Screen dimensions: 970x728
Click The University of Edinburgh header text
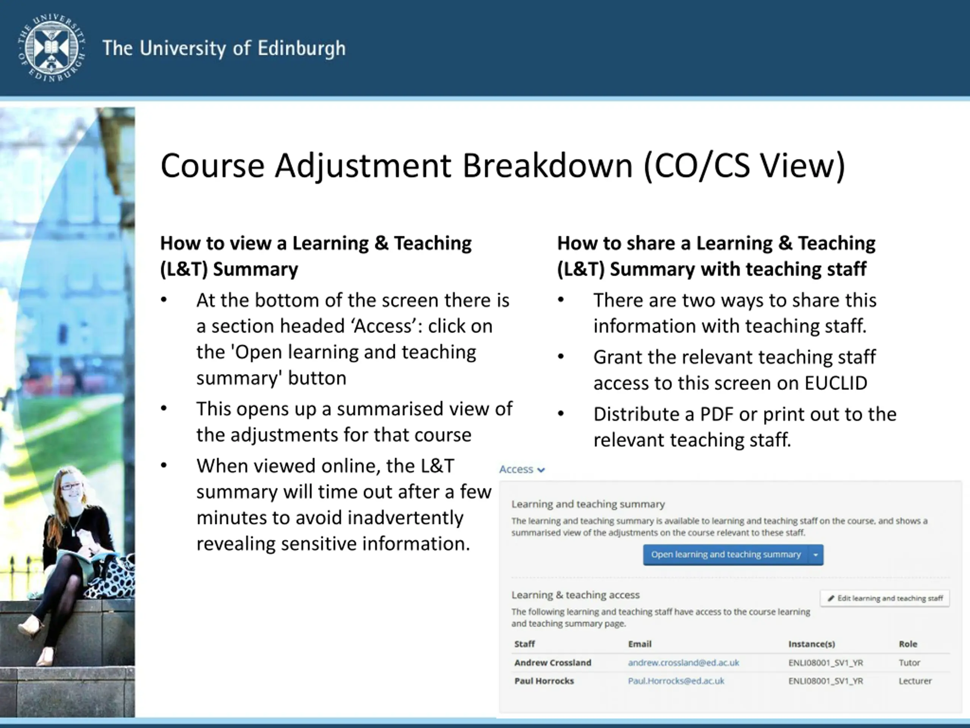(224, 48)
